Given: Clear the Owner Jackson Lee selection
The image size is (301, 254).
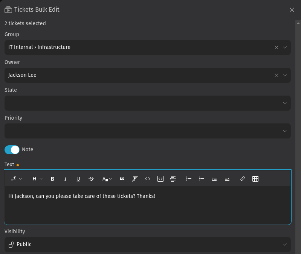Looking at the screenshot, I should [277, 75].
